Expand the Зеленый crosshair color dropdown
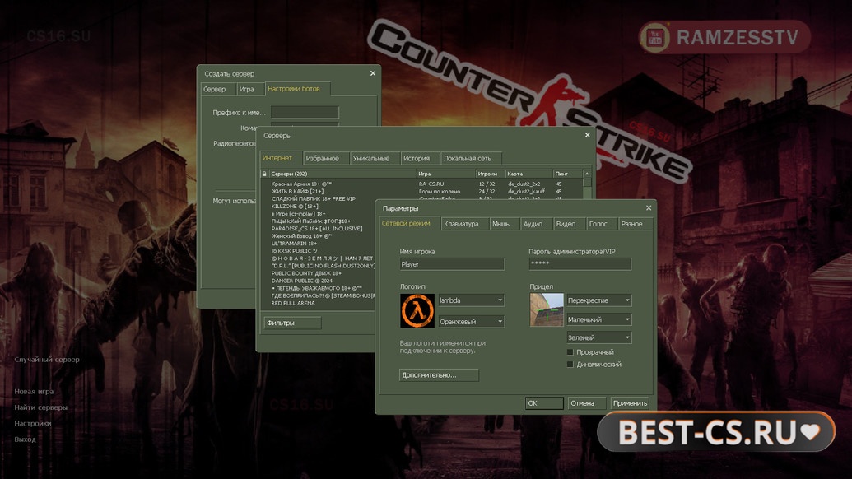852x479 pixels. pos(598,337)
